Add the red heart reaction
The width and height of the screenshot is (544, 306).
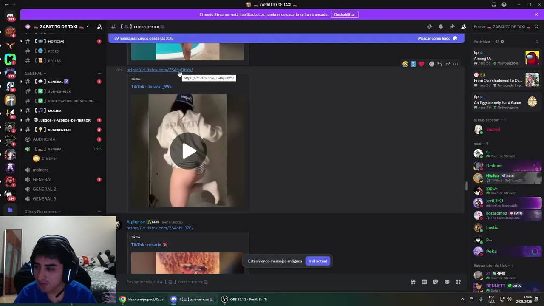(x=421, y=64)
